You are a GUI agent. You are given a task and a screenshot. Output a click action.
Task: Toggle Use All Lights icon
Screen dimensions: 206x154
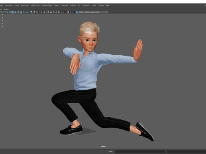(x=24, y=12)
